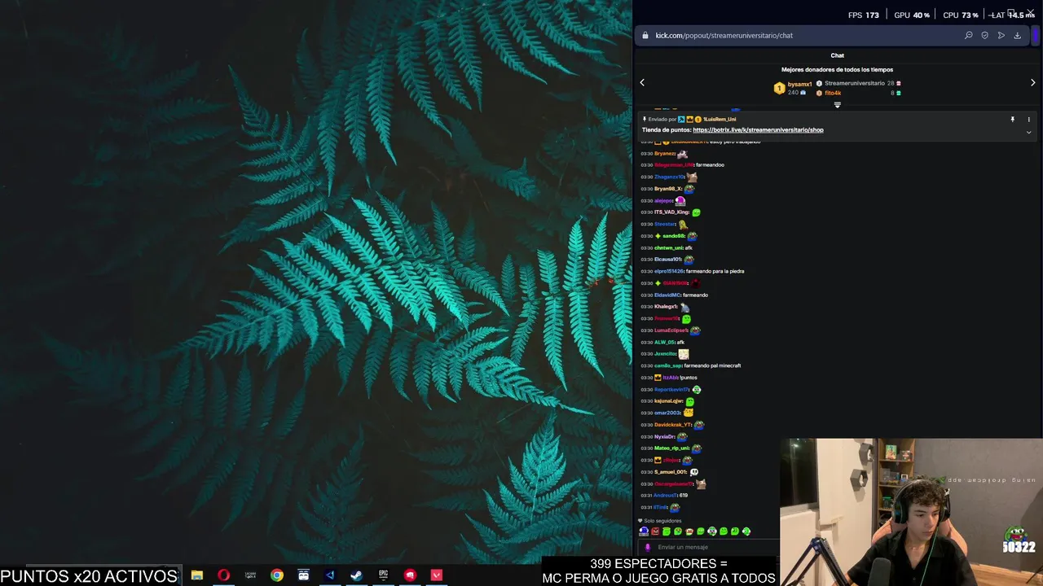Open File Explorer from the taskbar
The height and width of the screenshot is (586, 1043).
point(196,575)
